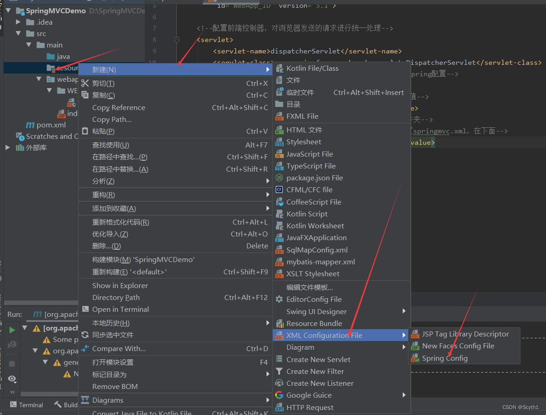Click the HTTP Request API icon
Screen dimensions: 546x415
tap(279, 407)
